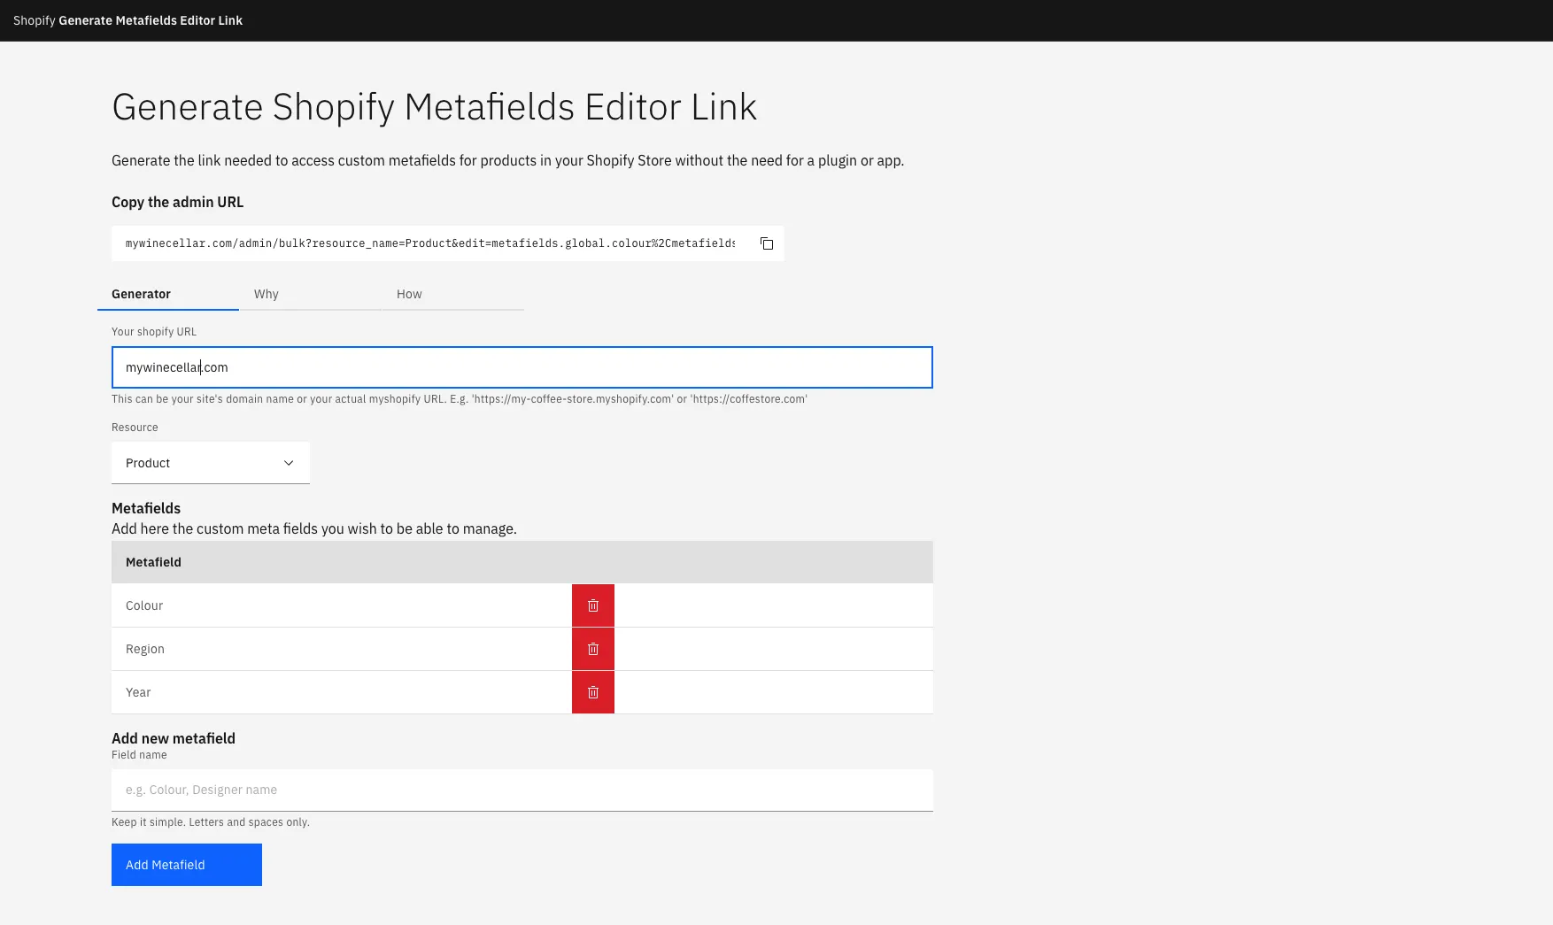
Task: Open the How tab
Action: (x=452, y=294)
